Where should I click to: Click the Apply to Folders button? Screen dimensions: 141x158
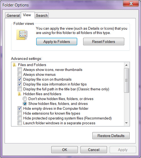57,42
